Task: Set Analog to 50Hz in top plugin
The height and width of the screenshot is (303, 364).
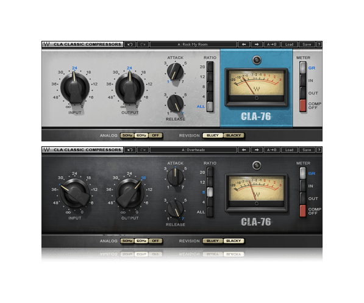Action: (127, 135)
